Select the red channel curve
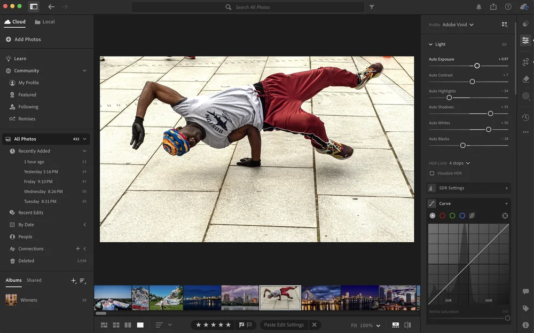 442,216
